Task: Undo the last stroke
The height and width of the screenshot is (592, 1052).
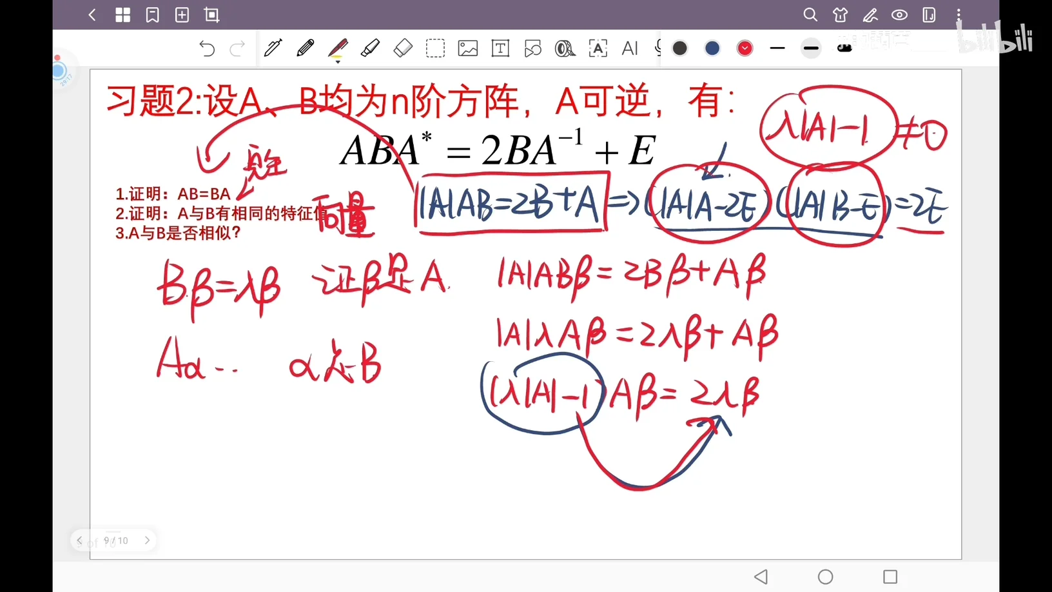Action: pos(206,48)
